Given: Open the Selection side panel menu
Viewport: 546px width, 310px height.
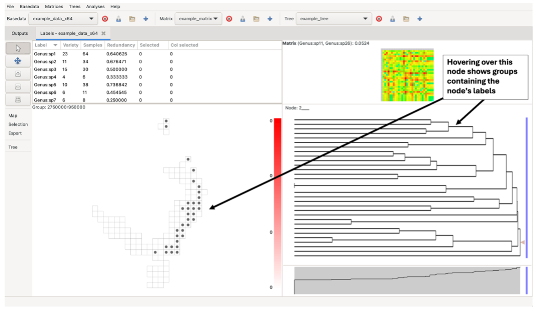Looking at the screenshot, I should pyautogui.click(x=18, y=124).
